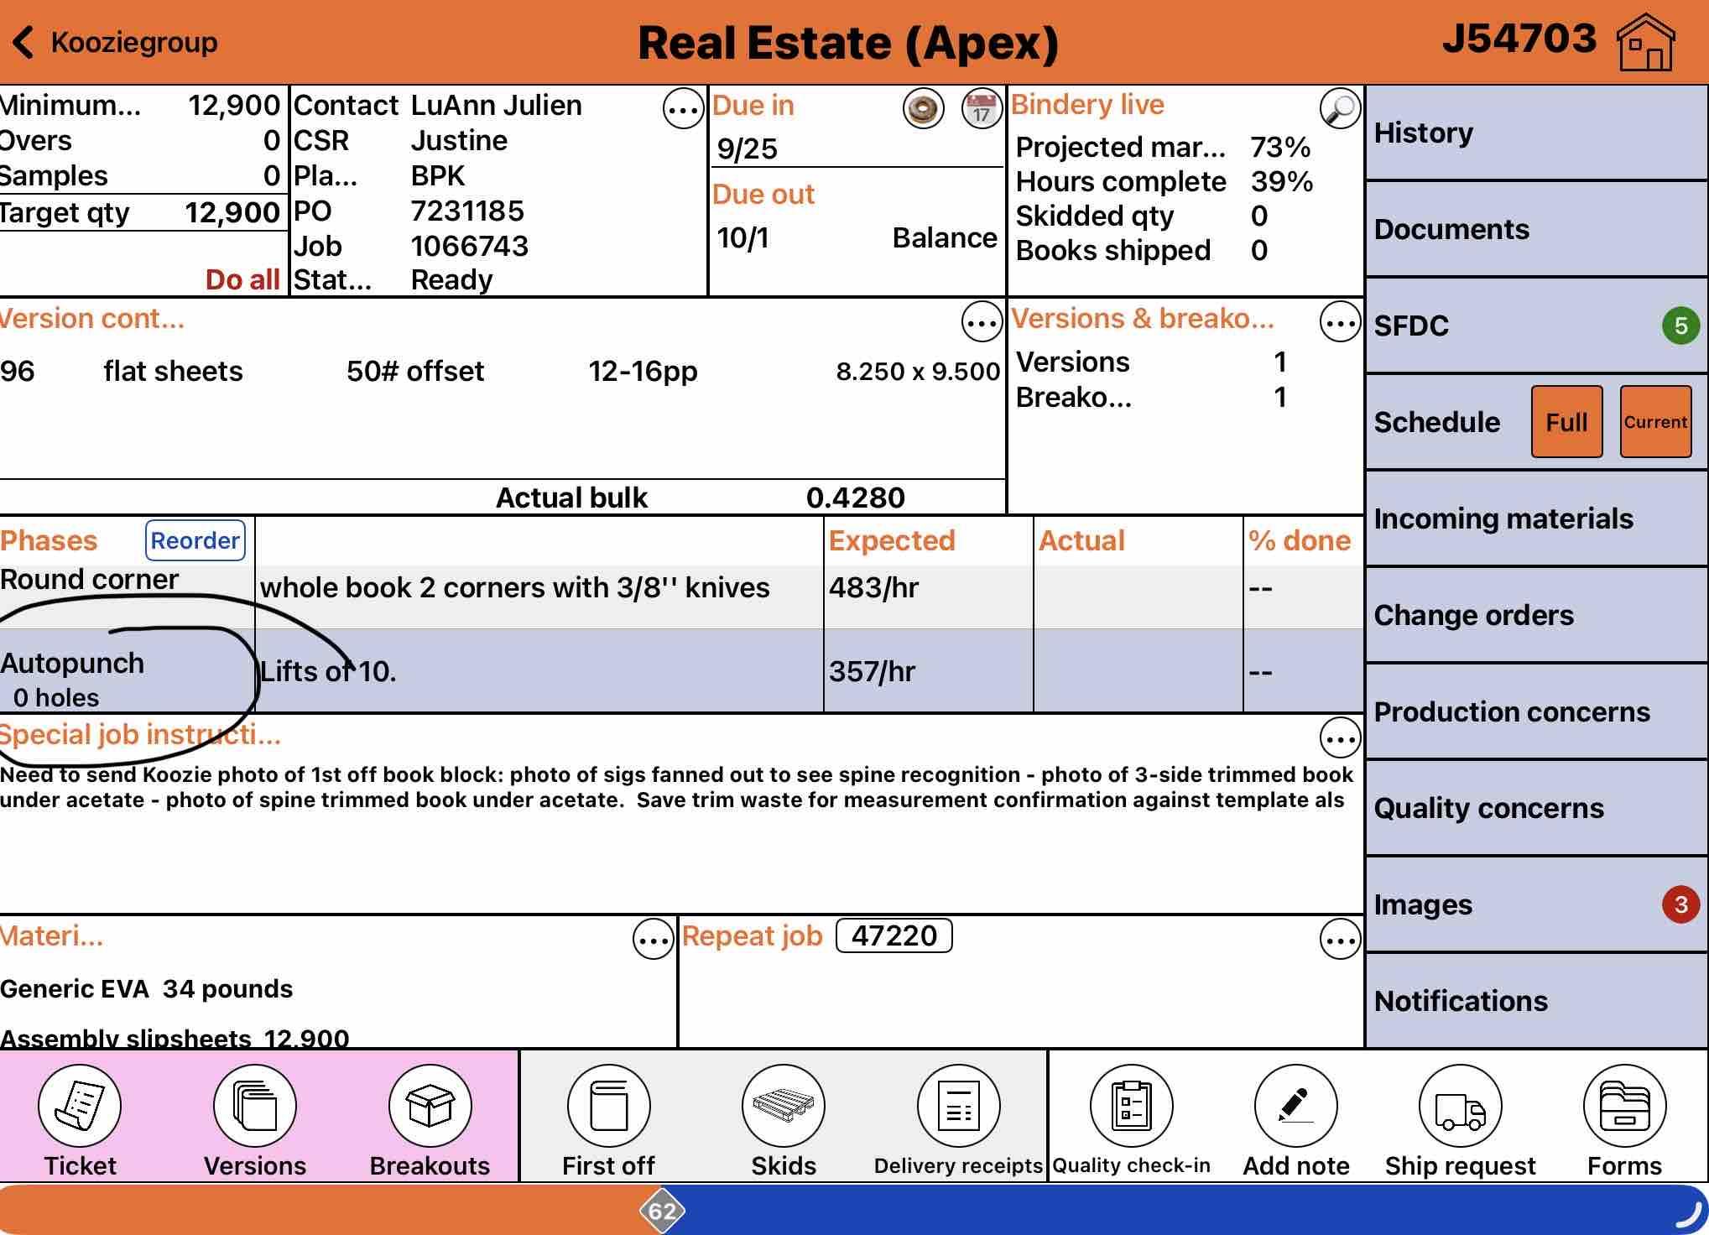Open the Ticket icon

pyautogui.click(x=80, y=1106)
